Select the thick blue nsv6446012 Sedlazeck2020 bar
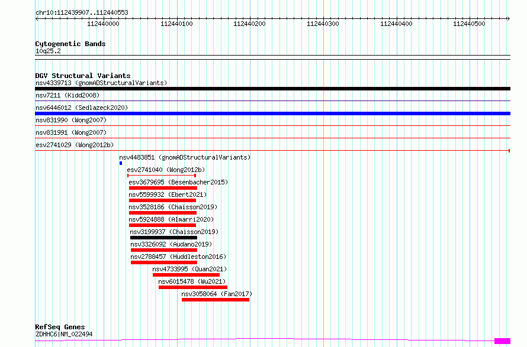 (272, 113)
